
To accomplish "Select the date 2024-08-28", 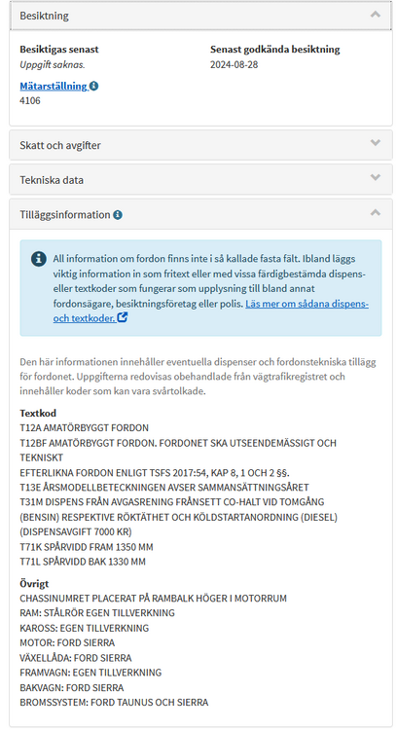I will [x=235, y=64].
